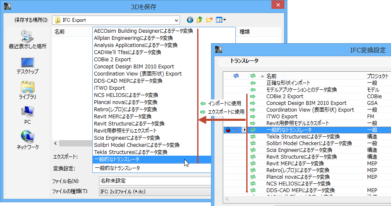Viewport: 391px width, 206px height.
Task: Select Coordination View (表面形状) Export translator row
Action: (307, 110)
